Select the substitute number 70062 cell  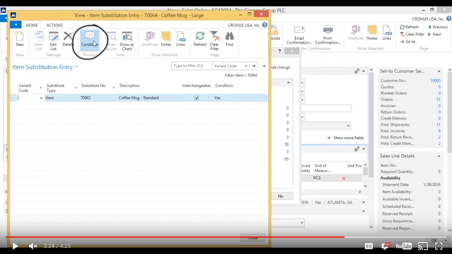(x=85, y=98)
